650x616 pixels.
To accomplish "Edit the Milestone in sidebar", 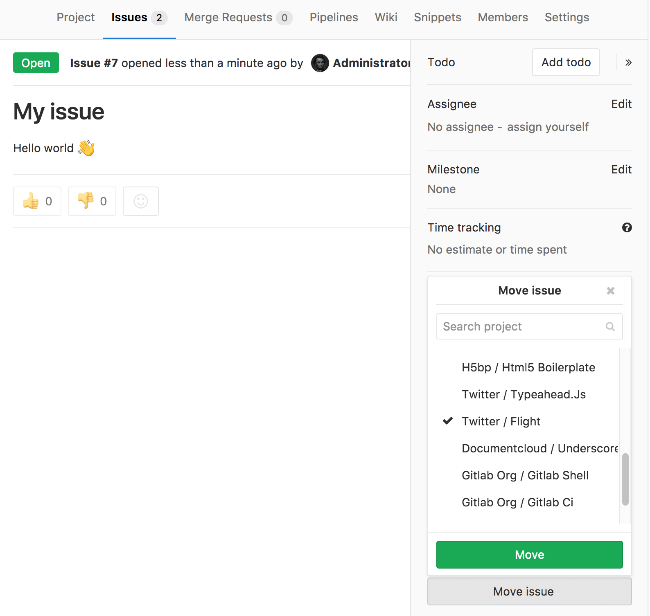I will 621,169.
